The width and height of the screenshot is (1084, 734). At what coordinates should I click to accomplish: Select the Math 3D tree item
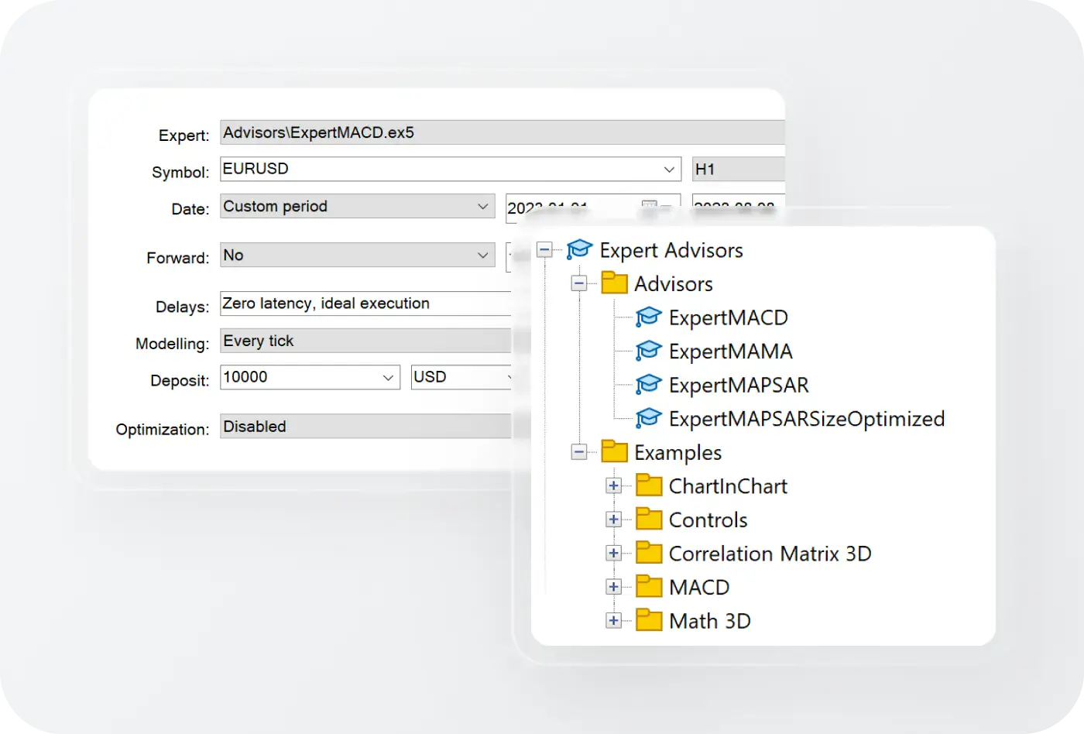(710, 621)
